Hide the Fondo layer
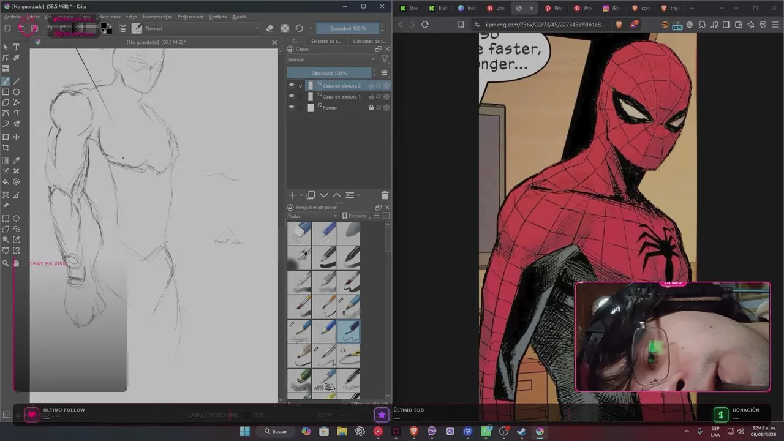784x441 pixels. coord(292,108)
